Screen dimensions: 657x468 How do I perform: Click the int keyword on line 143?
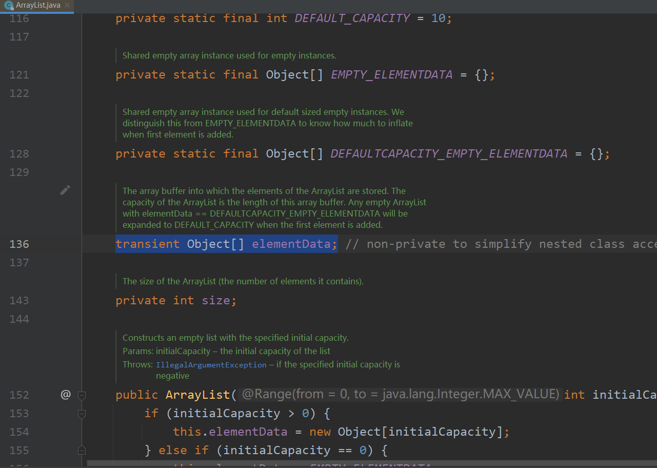tap(184, 301)
